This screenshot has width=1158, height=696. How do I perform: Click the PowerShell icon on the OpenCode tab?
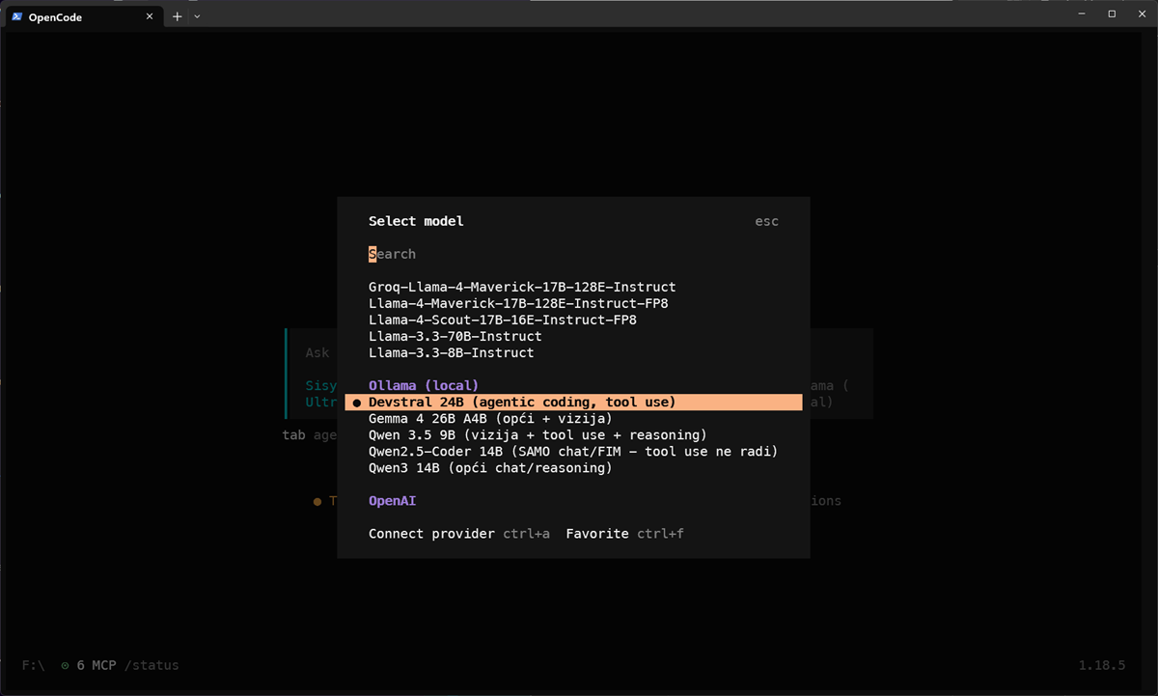pos(17,16)
